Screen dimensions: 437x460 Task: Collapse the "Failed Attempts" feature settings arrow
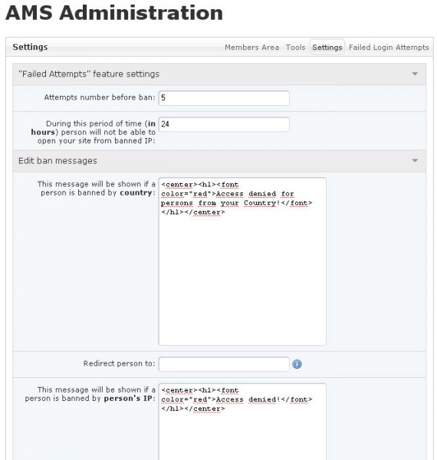(x=415, y=74)
